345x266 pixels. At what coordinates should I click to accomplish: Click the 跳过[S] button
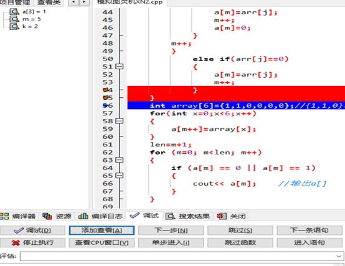coord(240,230)
